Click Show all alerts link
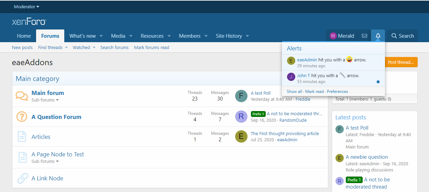 pos(294,92)
